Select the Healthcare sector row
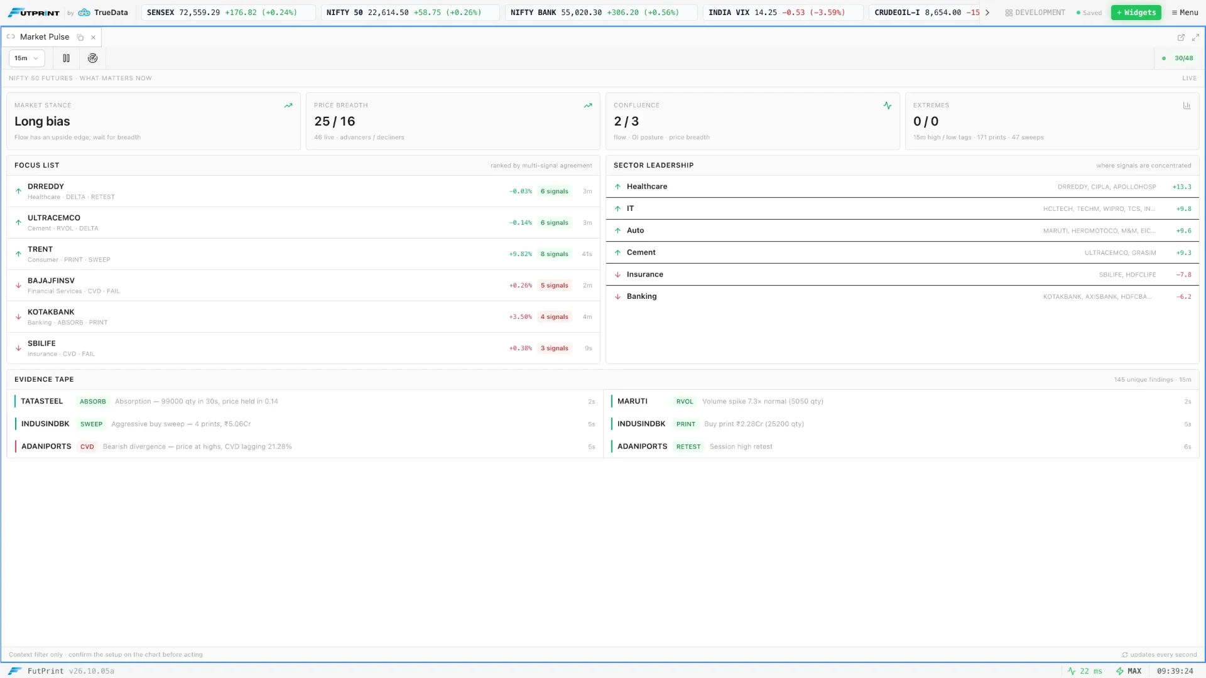 tap(903, 187)
